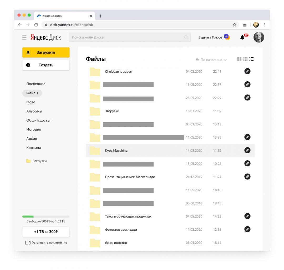This screenshot has height=270, width=284.
Task: Open Корзина in the sidebar
Action: (33, 148)
